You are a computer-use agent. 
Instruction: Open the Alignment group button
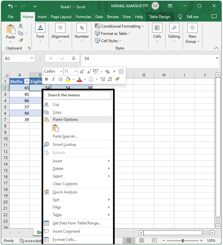click(x=60, y=33)
